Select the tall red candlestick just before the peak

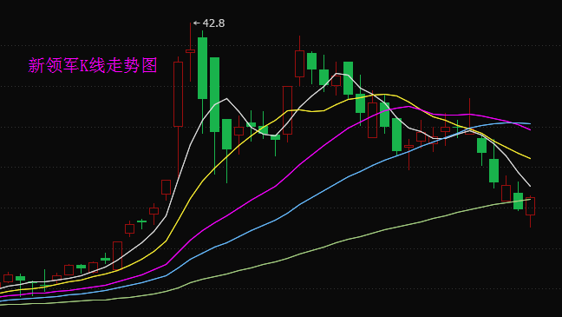tap(178, 94)
